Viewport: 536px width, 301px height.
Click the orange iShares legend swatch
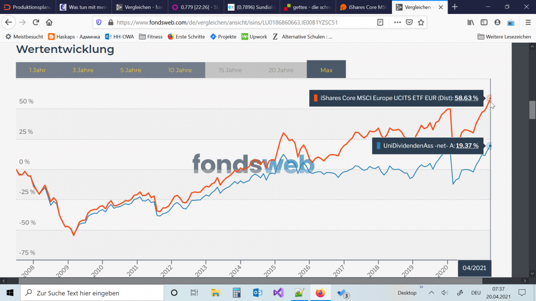316,98
